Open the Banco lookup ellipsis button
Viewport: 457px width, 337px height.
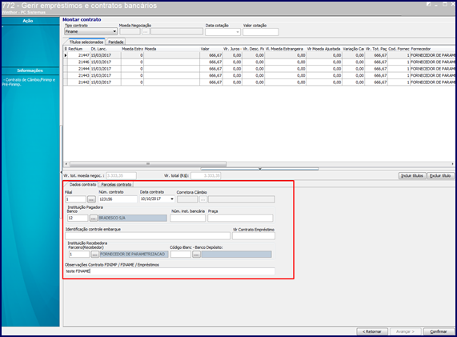tap(94, 218)
